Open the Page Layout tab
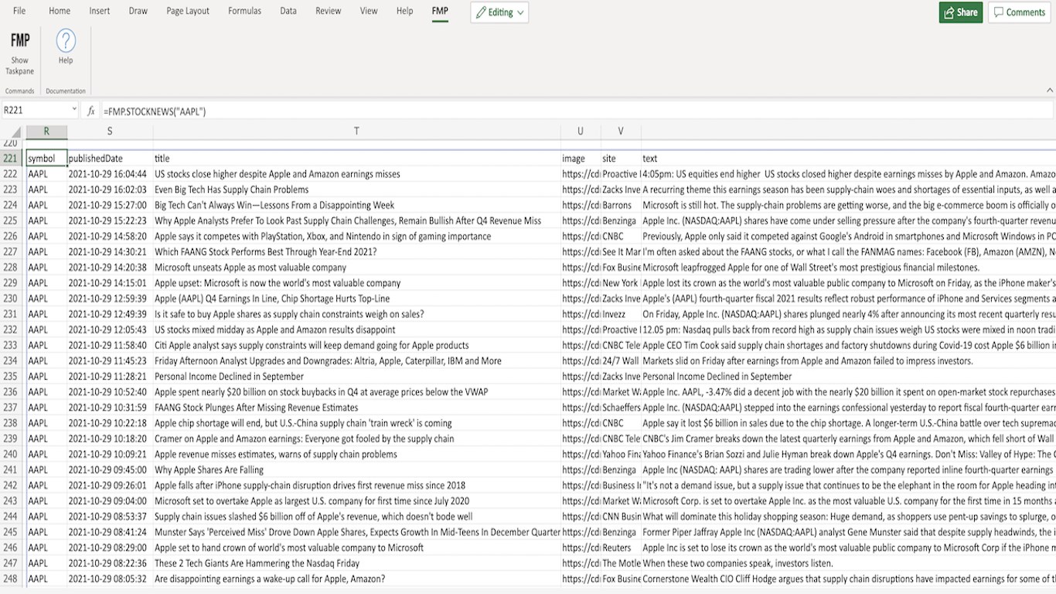 click(188, 12)
